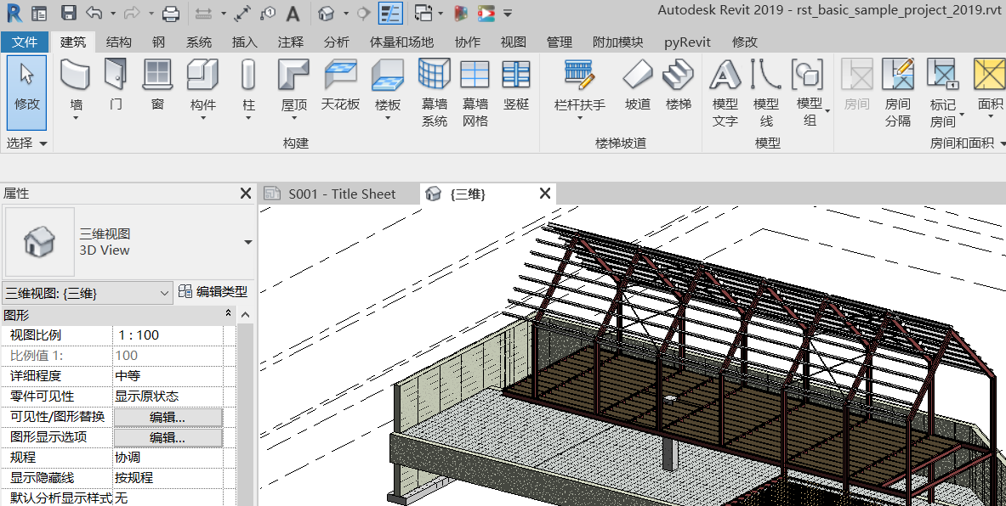Click the 幕墙网格 (Curtain Grid) icon
The image size is (1006, 506).
(475, 75)
